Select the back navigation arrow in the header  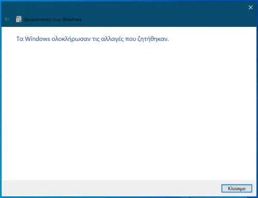pyautogui.click(x=7, y=19)
